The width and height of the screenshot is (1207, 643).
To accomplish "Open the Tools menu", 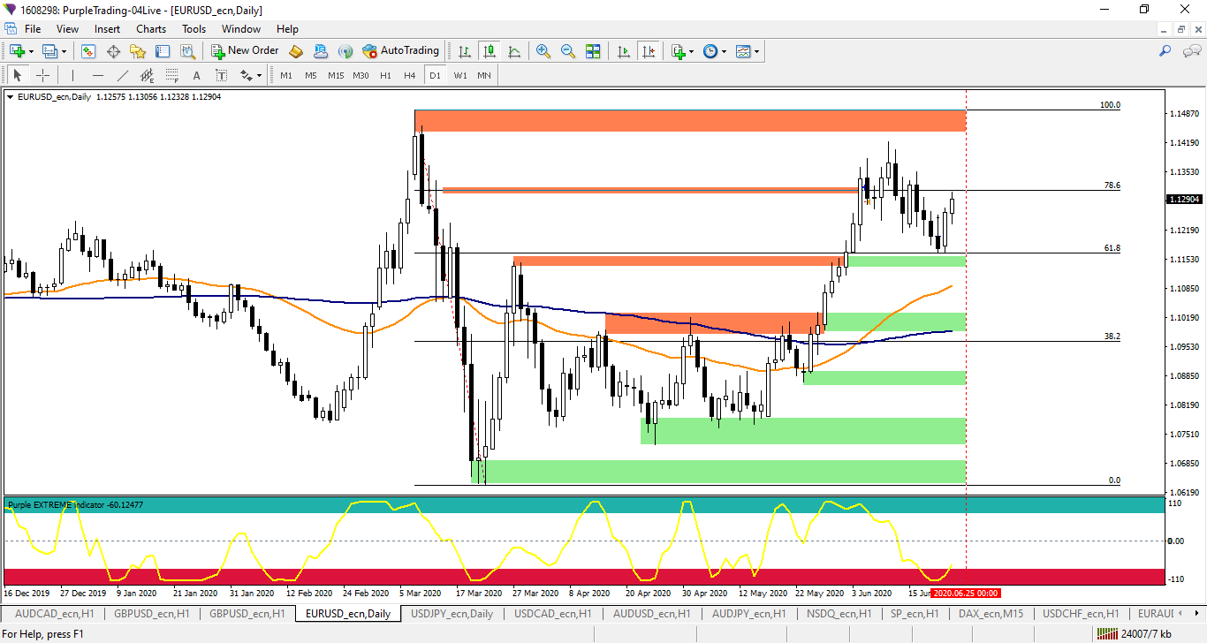I will point(194,29).
